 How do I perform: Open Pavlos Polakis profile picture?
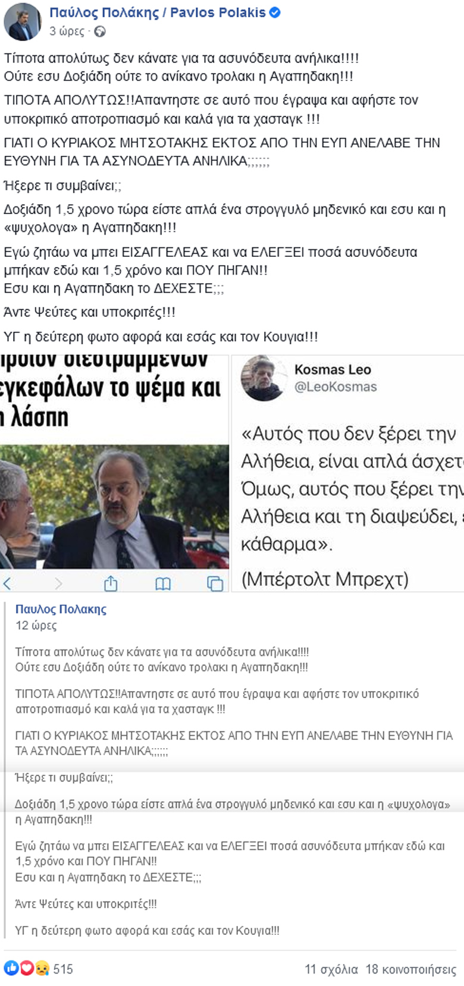click(23, 21)
